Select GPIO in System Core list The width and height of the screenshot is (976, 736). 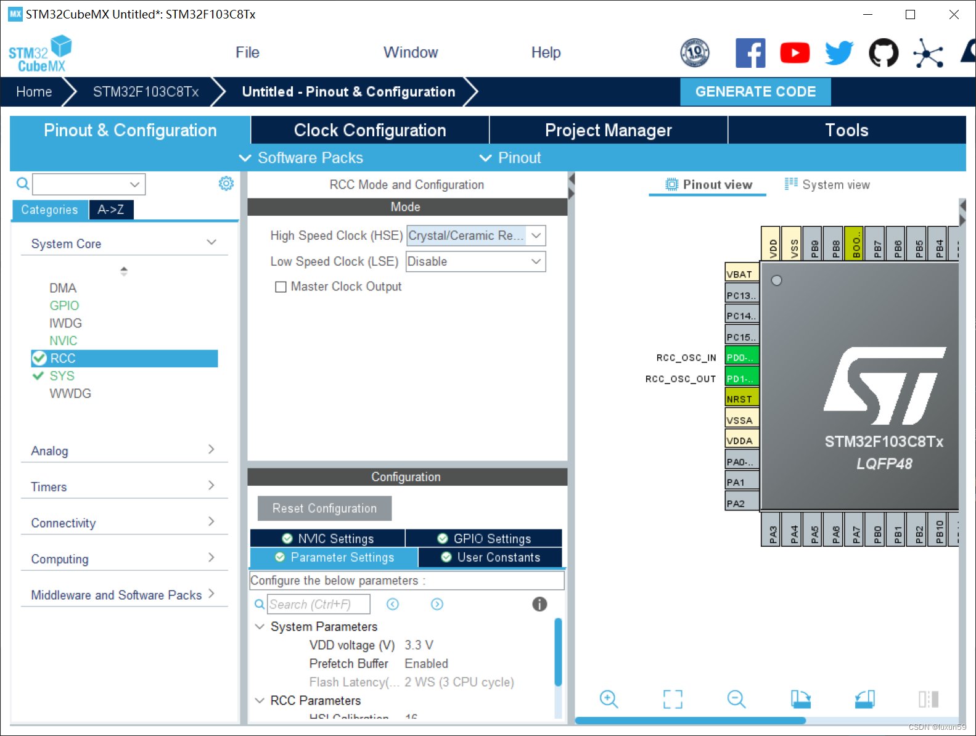pyautogui.click(x=64, y=305)
